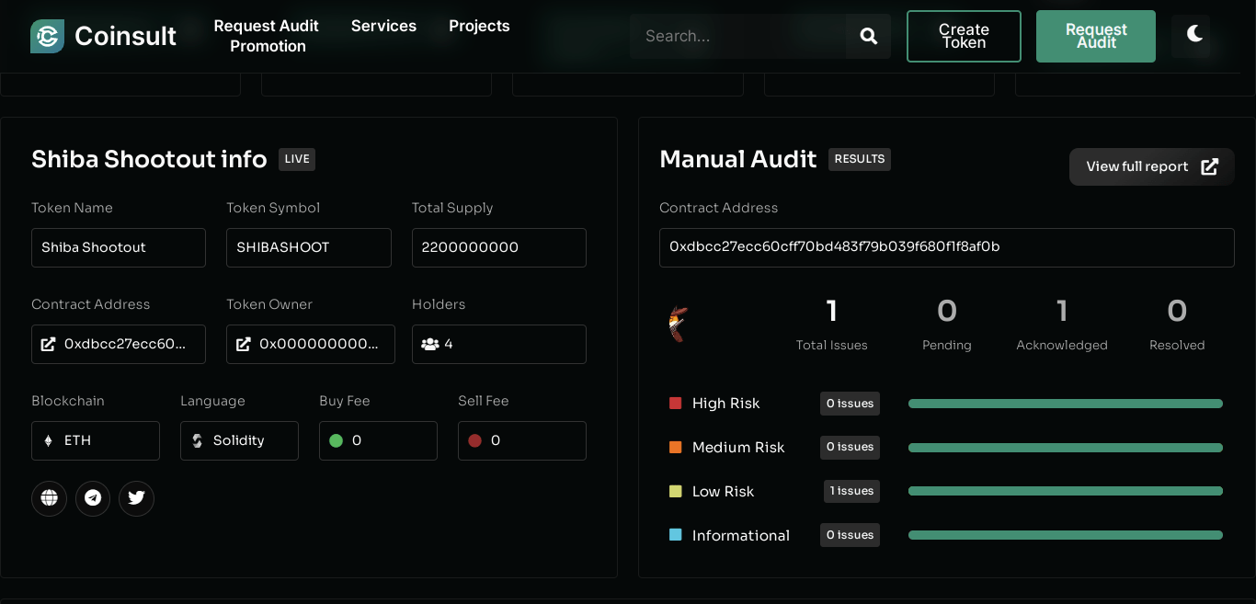Click the Medium Risk progress bar
Viewport: 1256px width, 604px height.
tap(1066, 448)
